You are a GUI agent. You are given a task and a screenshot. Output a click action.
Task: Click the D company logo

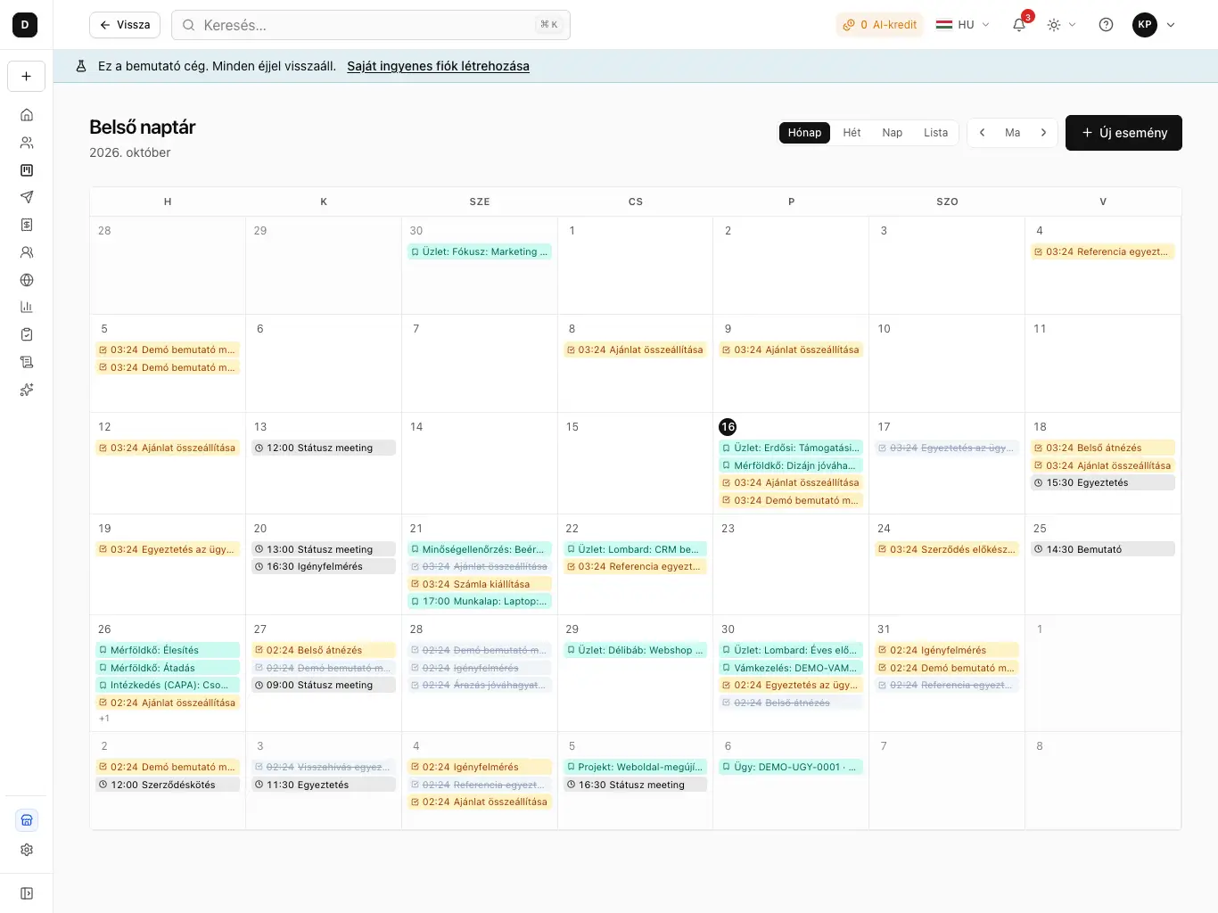click(x=25, y=25)
